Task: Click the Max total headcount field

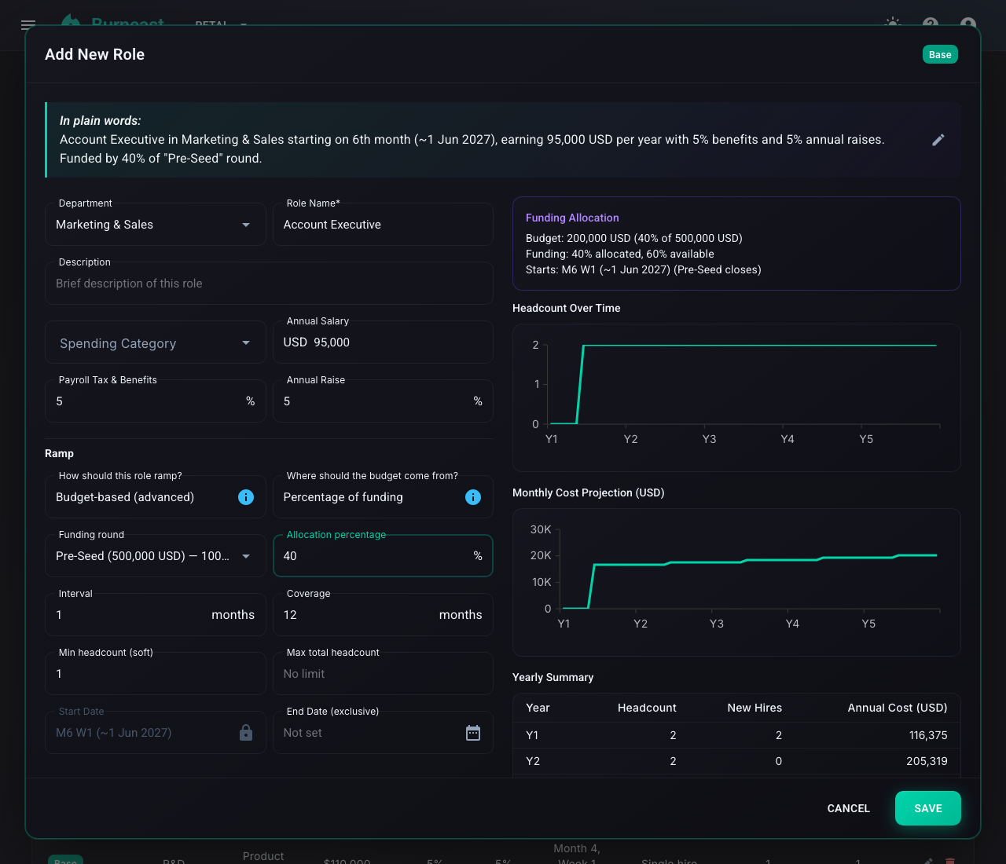Action: point(383,674)
